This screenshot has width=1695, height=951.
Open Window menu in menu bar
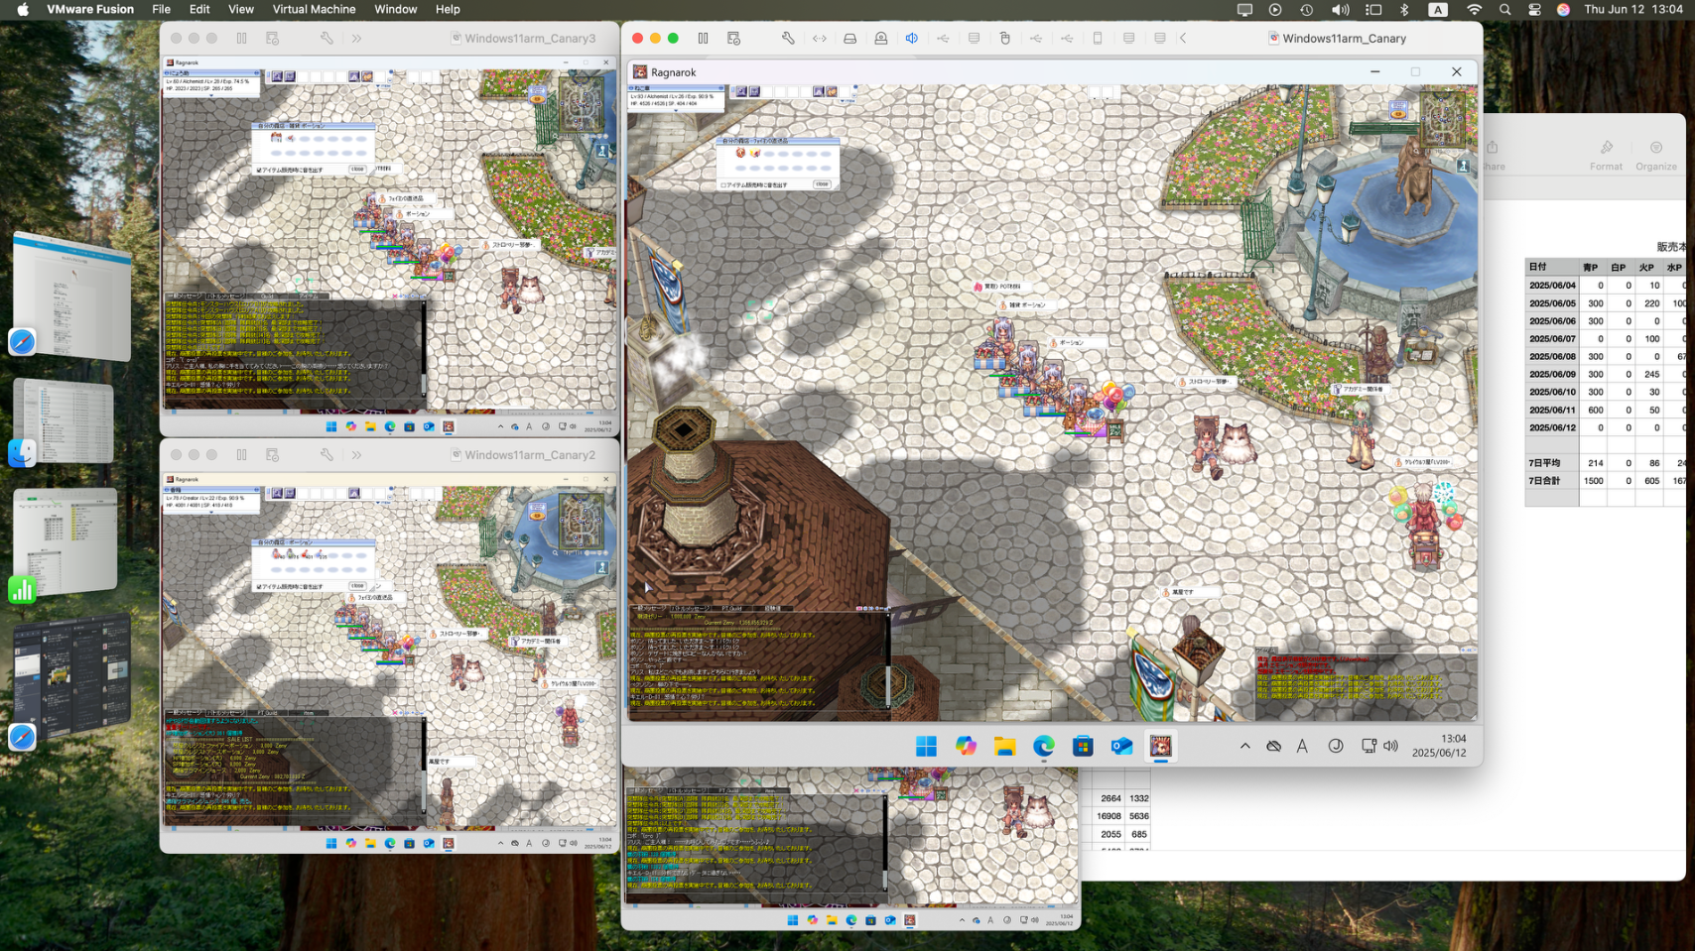point(395,9)
